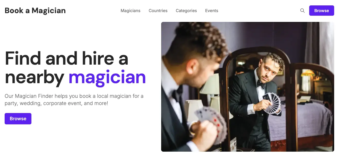Screen dimensions: 337x155
Task: Click the "Our Magician Finder helps you" paragraph
Action: point(74,100)
